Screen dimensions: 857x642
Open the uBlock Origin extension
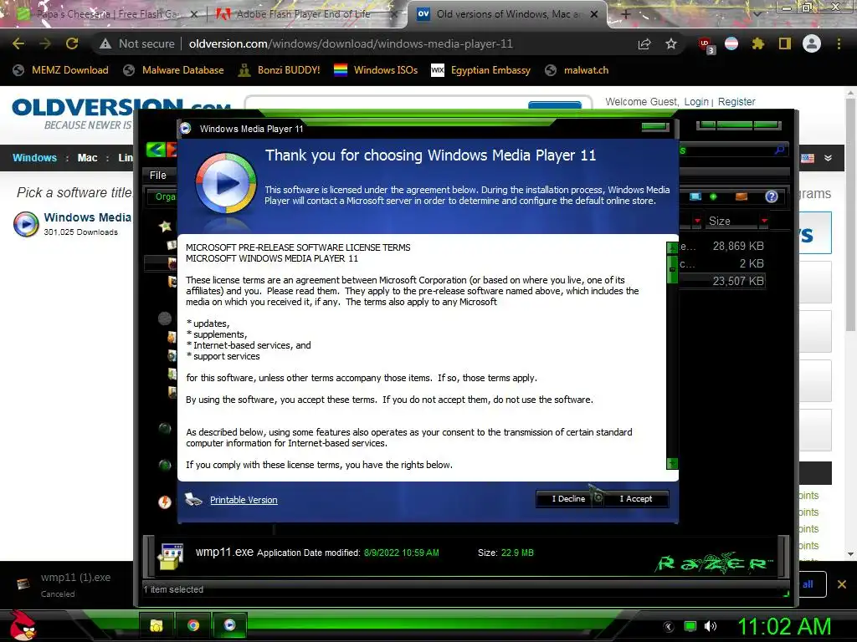click(706, 45)
